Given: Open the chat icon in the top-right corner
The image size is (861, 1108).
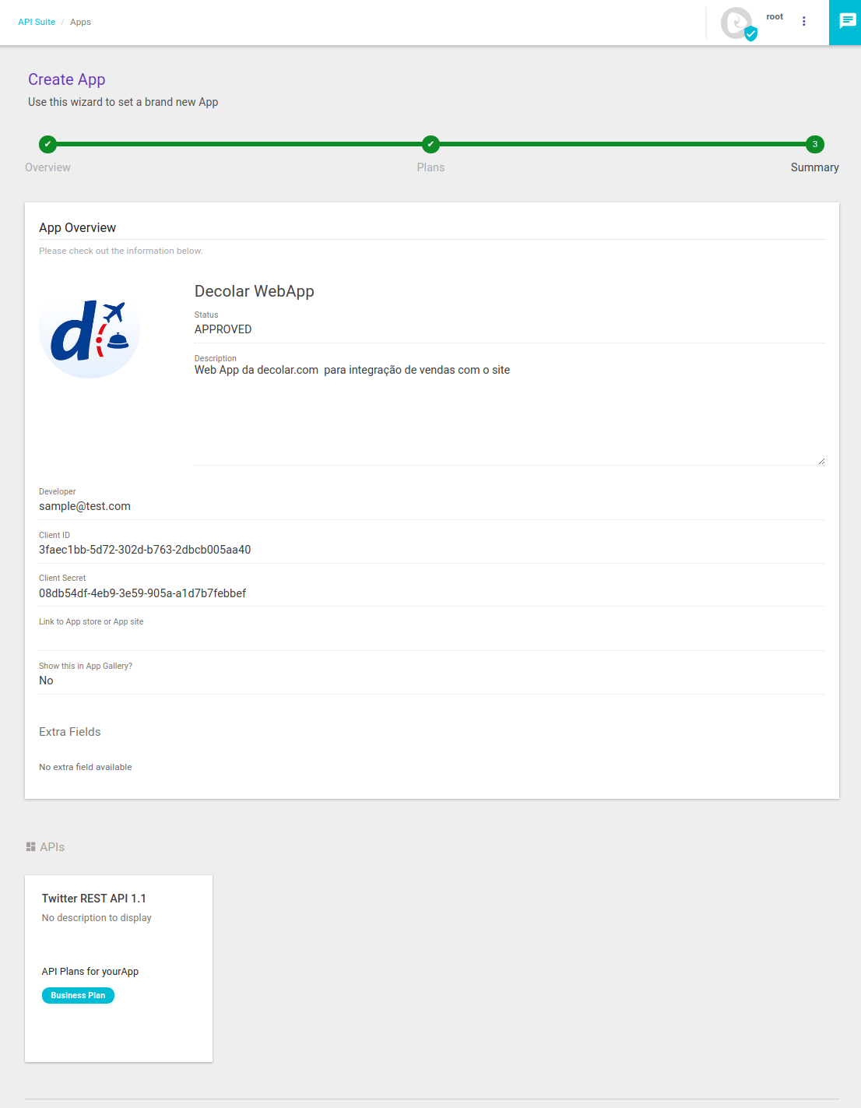Looking at the screenshot, I should click(845, 21).
